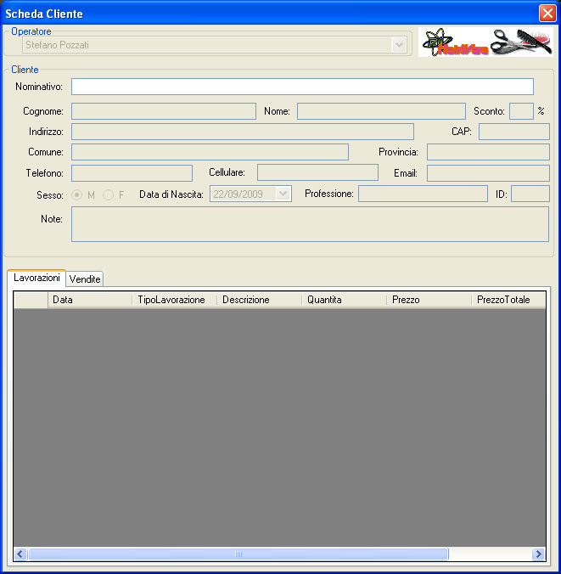Viewport: 561px width, 574px height.
Task: Select the M radio button for Sesso
Action: pyautogui.click(x=76, y=194)
